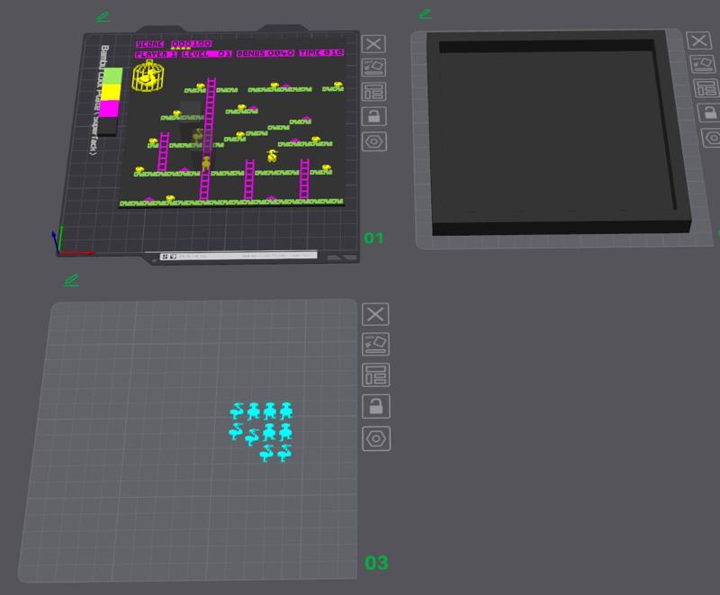Remove the black frame plate with X

[699, 41]
